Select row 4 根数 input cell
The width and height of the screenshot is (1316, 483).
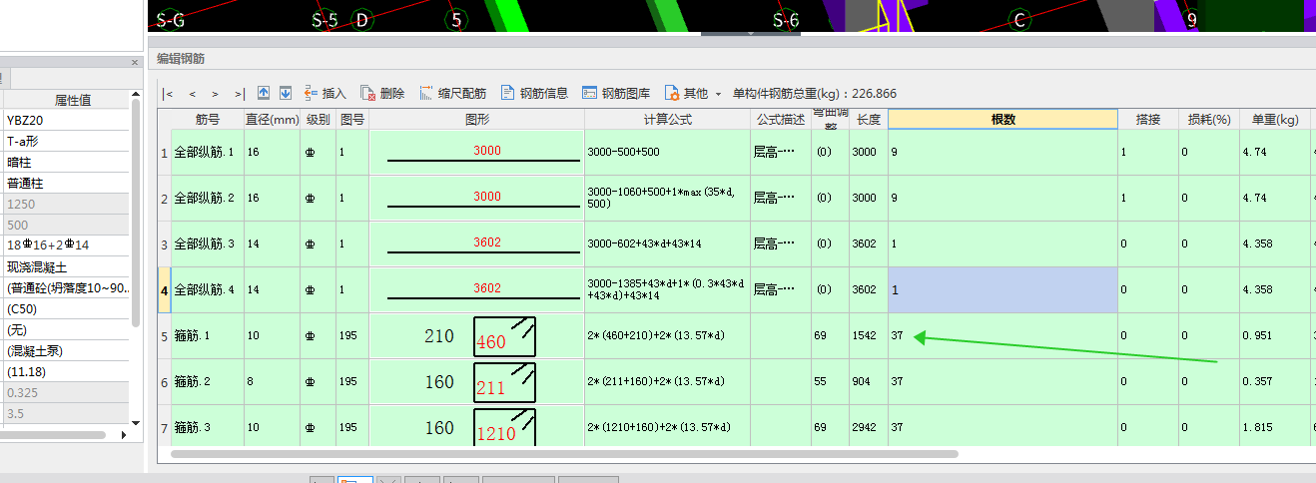coord(1002,289)
